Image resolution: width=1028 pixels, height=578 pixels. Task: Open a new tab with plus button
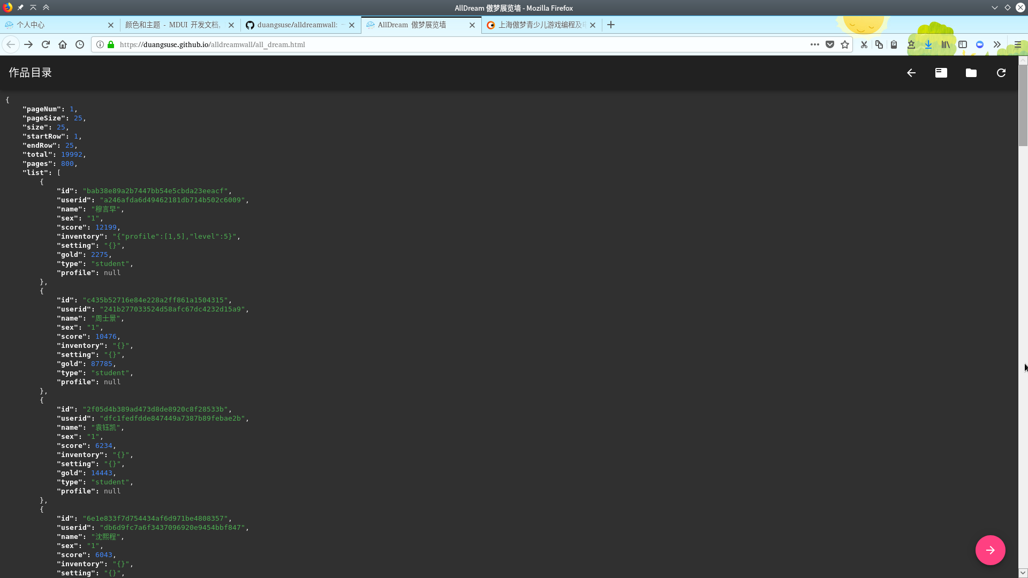pyautogui.click(x=611, y=25)
